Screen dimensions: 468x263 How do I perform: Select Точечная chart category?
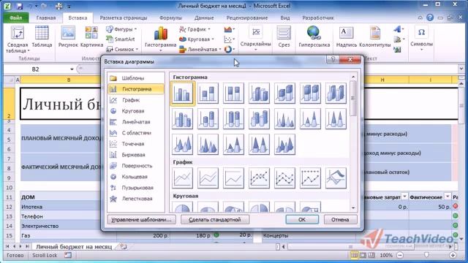135,144
